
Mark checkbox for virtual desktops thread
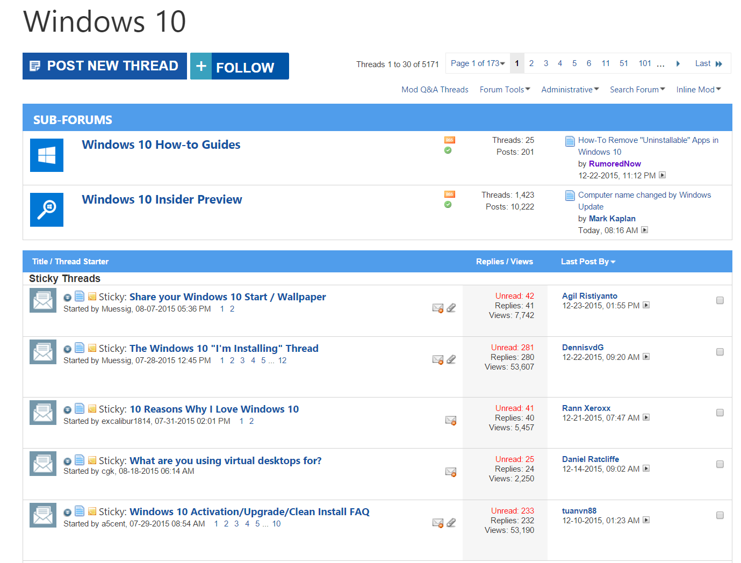click(720, 464)
